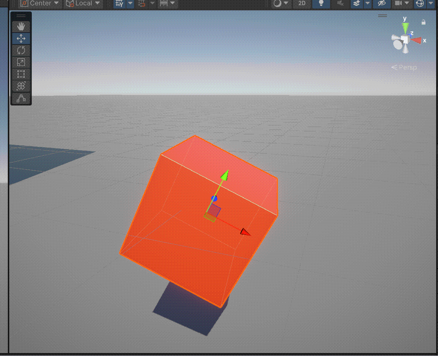Open the draw mode shading dropdown
The height and width of the screenshot is (356, 438).
pos(281,3)
